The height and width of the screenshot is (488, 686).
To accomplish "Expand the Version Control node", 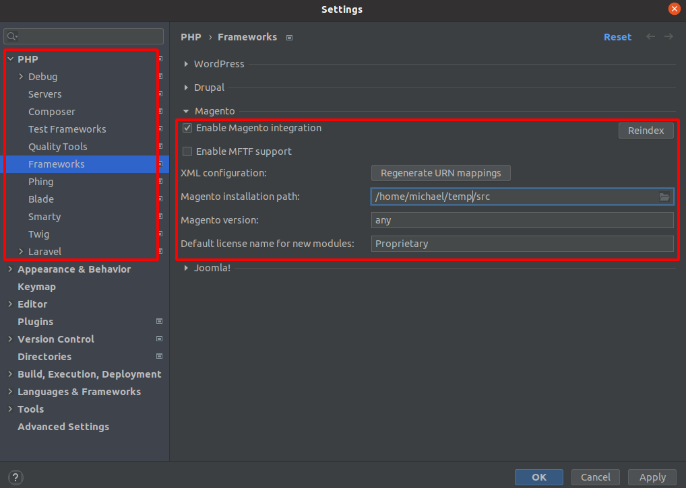I will [11, 339].
